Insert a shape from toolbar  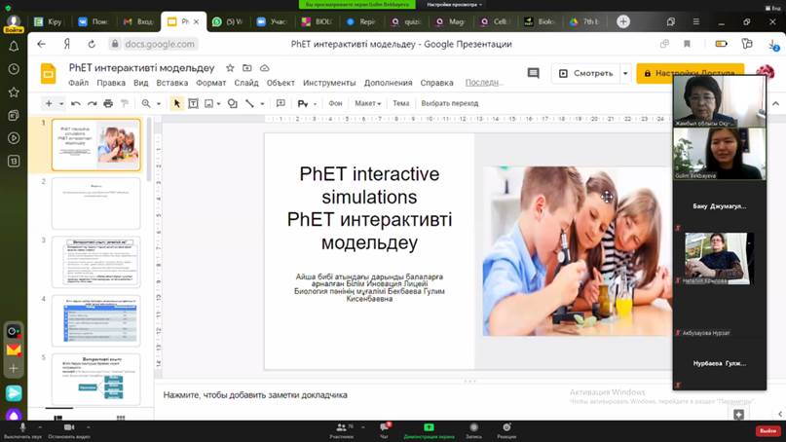coord(232,103)
